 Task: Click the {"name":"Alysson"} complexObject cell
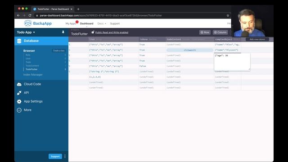227,50
